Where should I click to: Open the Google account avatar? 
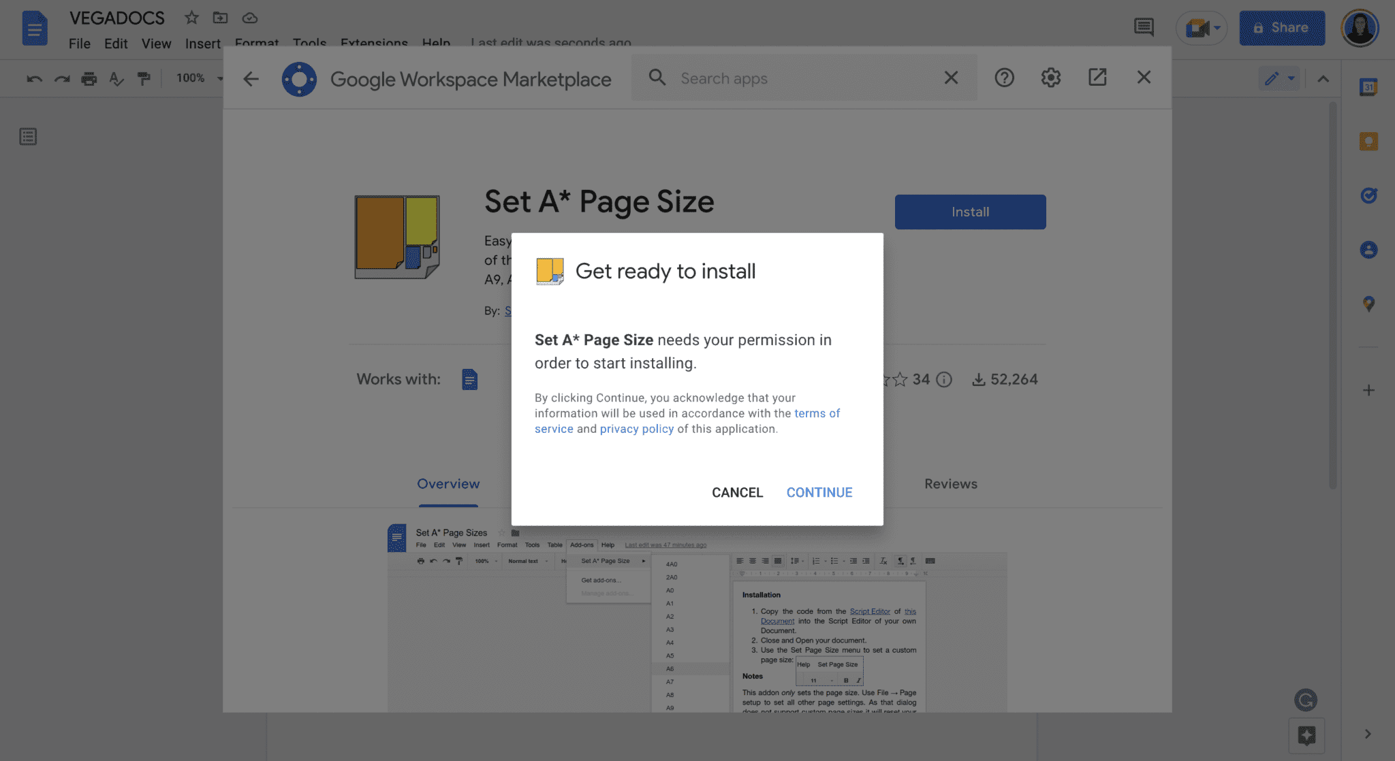pos(1360,28)
